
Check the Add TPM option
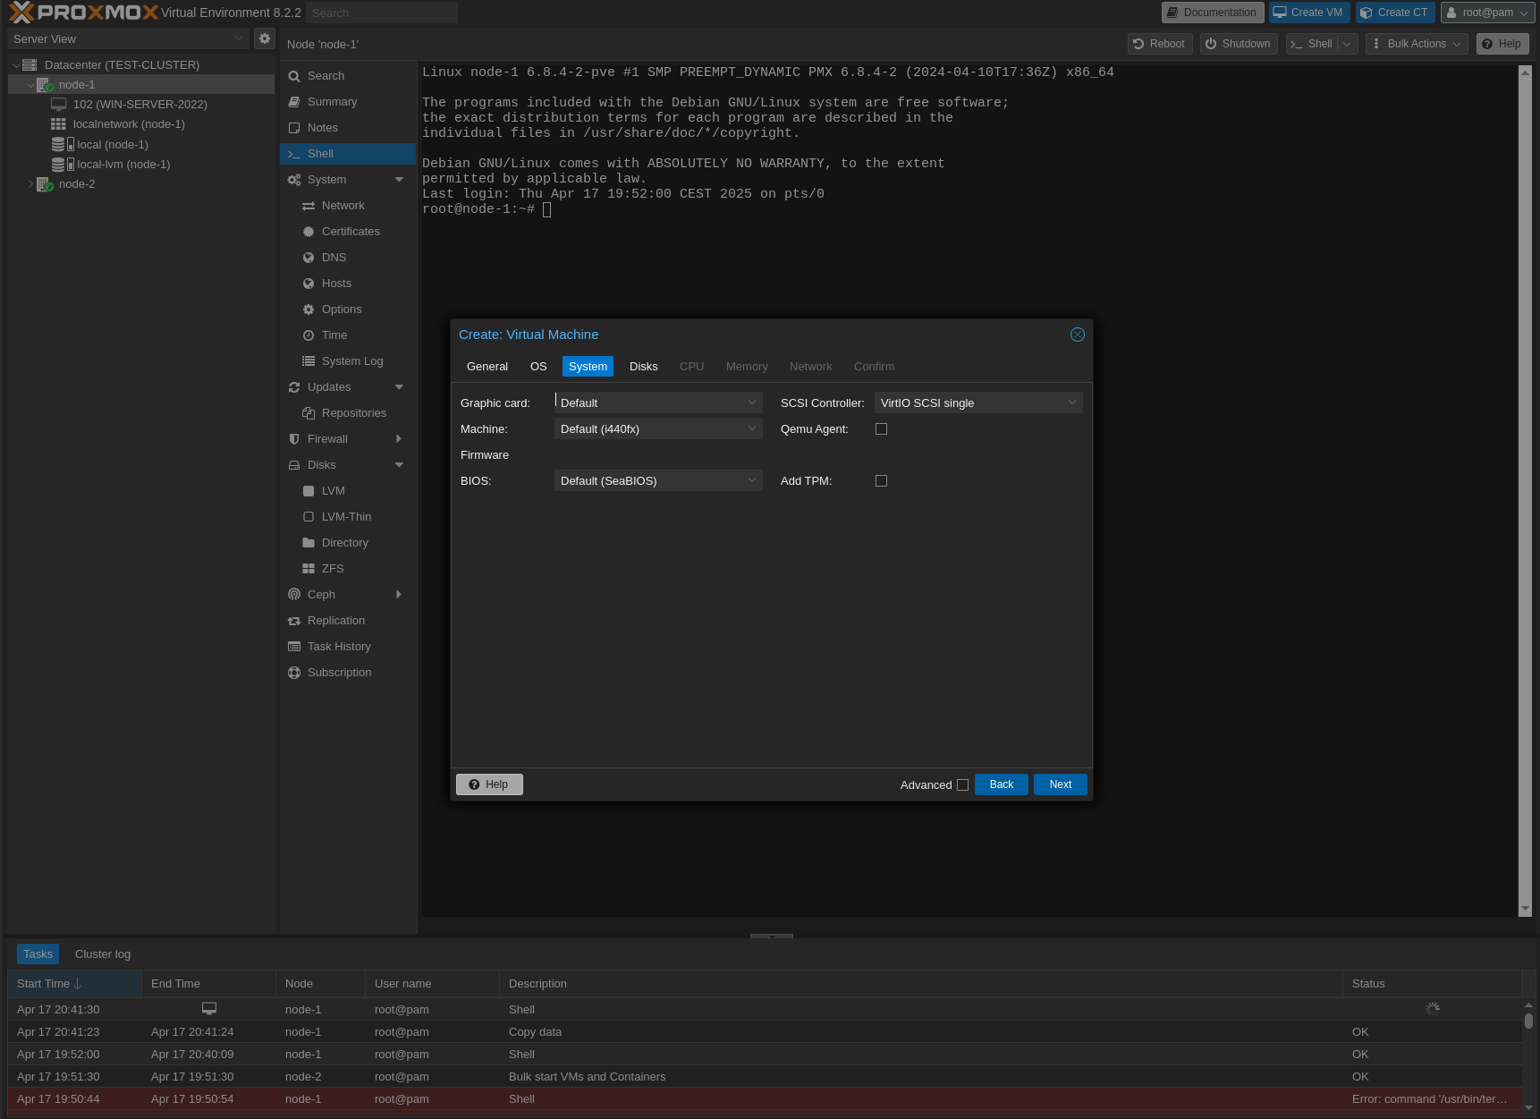881,480
